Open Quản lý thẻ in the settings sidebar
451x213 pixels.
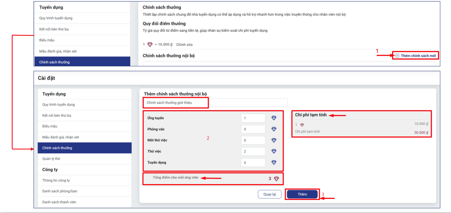click(51, 159)
